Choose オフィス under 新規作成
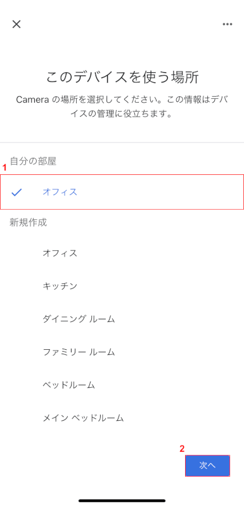The width and height of the screenshot is (244, 507). pos(60,253)
